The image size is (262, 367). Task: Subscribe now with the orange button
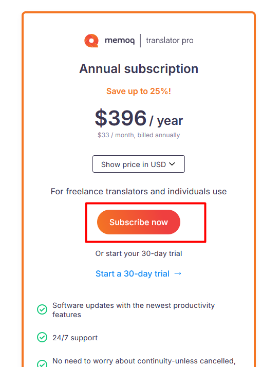point(139,222)
